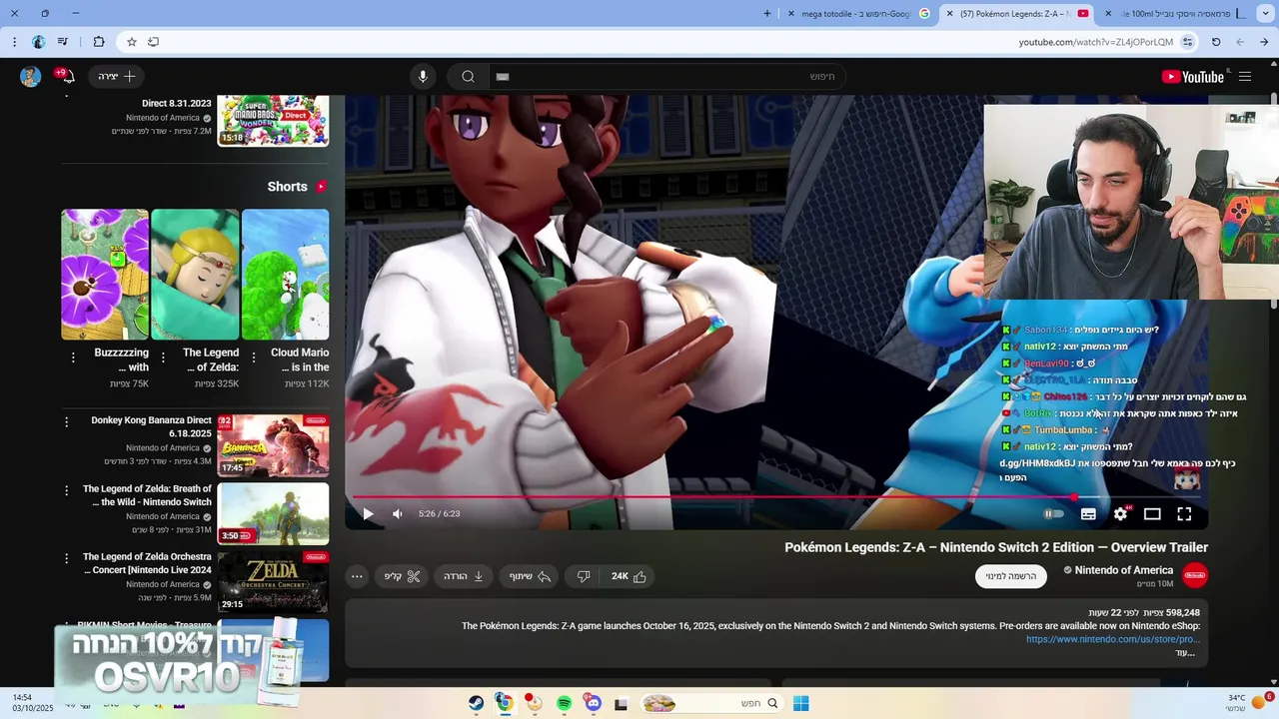Viewport: 1279px width, 719px height.
Task: Open Discord from the taskbar
Action: [594, 703]
